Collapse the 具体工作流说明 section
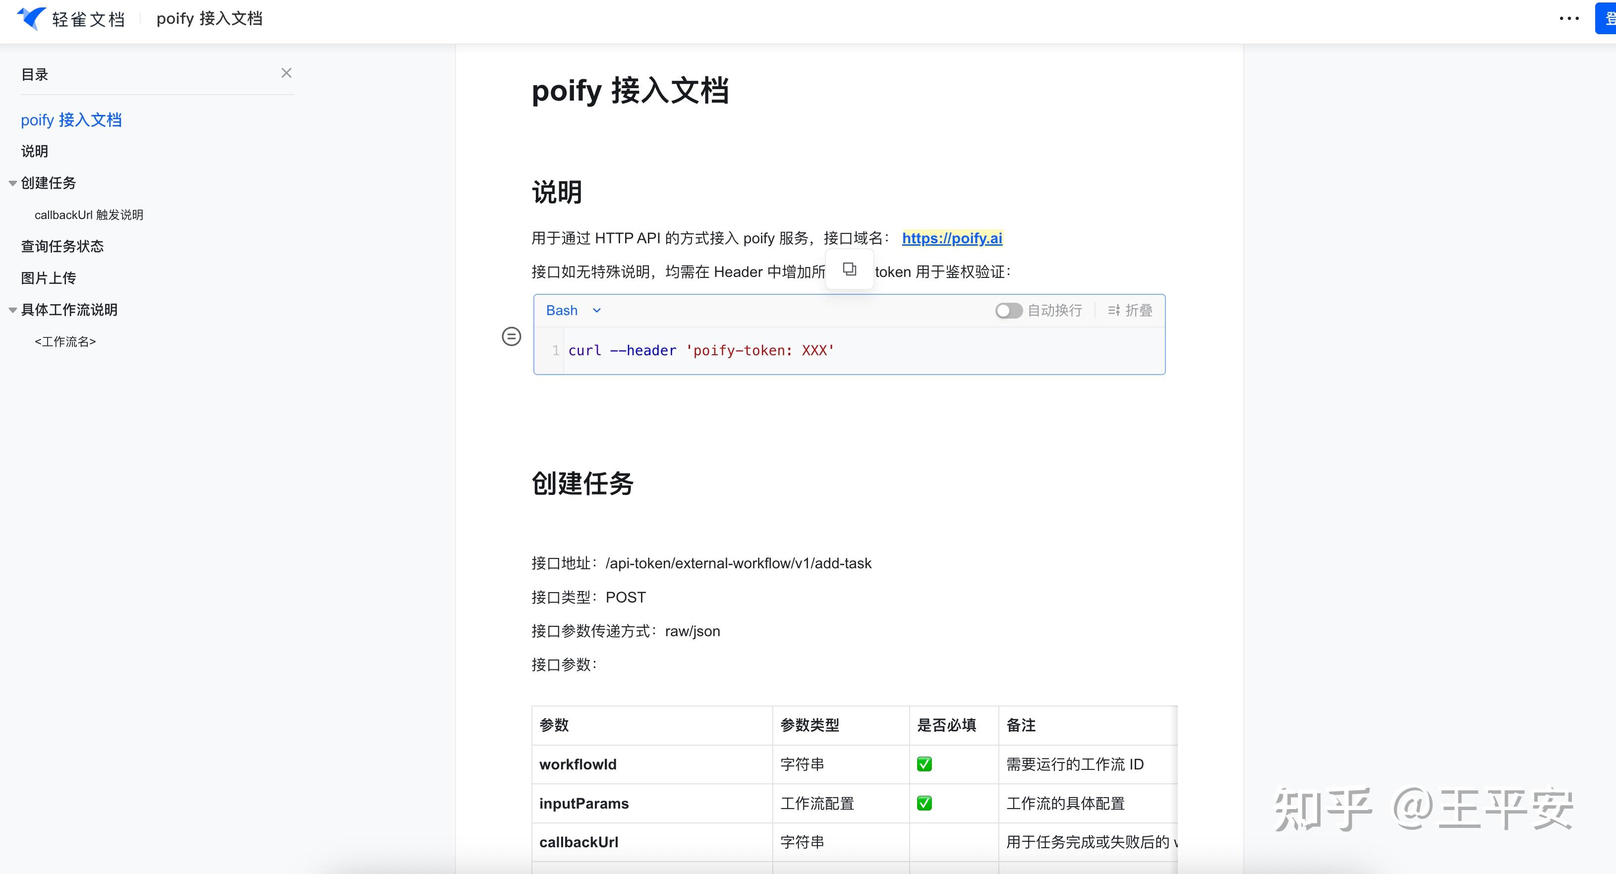Screen dimensions: 1616x874 (12, 309)
